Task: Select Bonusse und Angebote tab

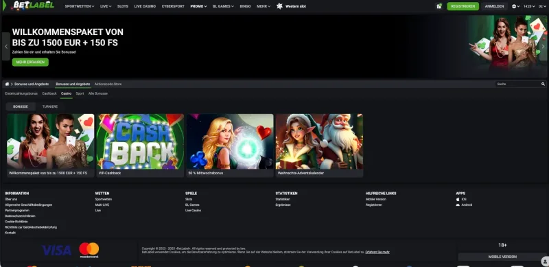Action: (73, 84)
